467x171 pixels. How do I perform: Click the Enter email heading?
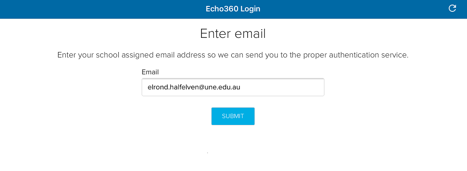[233, 34]
